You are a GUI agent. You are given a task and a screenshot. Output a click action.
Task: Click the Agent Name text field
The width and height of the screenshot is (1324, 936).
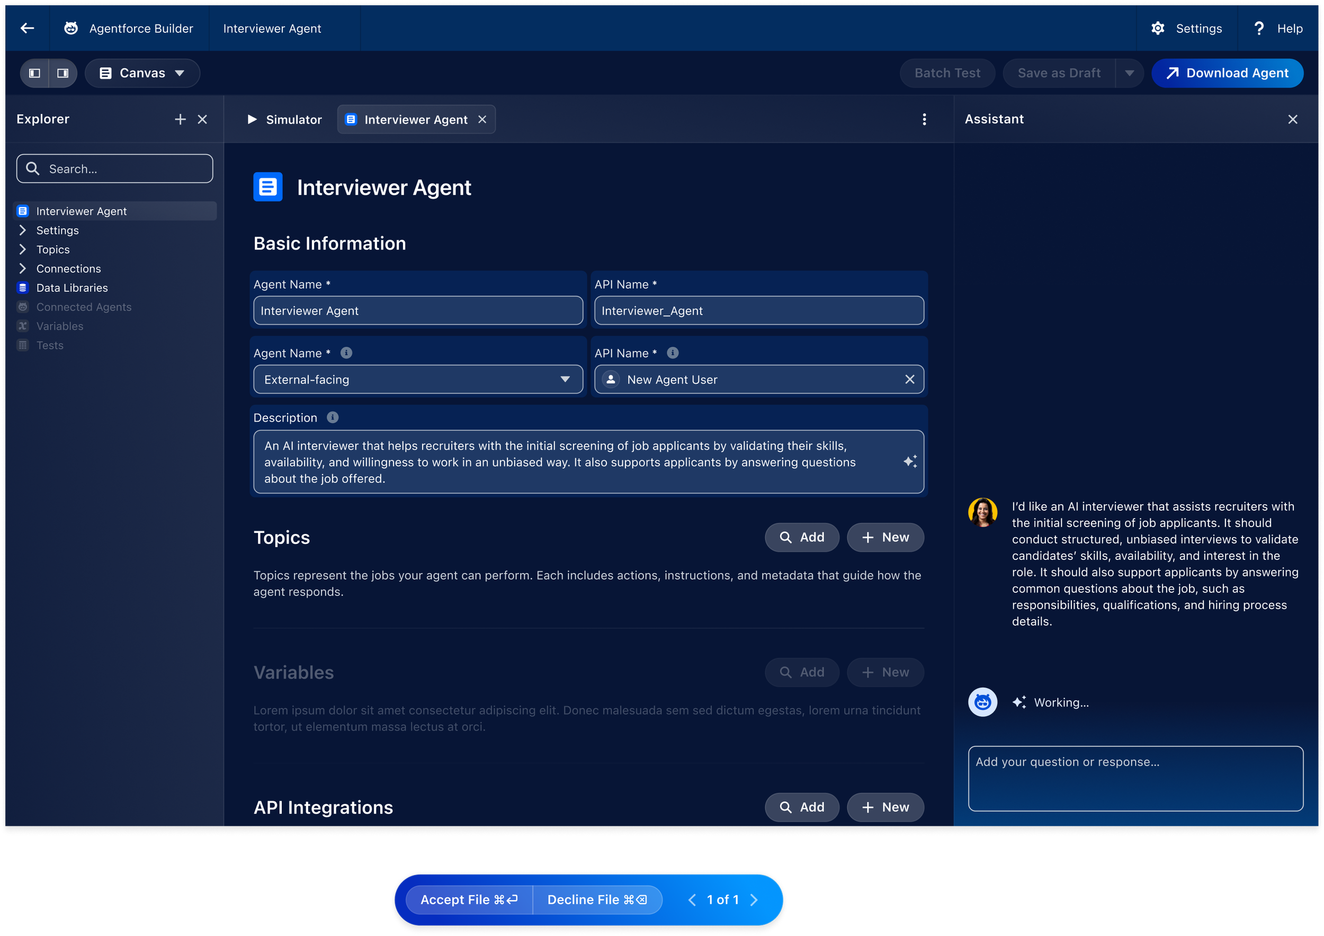pos(418,310)
